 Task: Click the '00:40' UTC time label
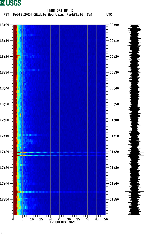coord(114,88)
